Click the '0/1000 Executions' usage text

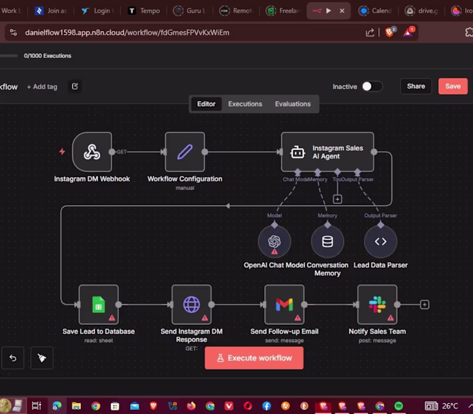47,56
